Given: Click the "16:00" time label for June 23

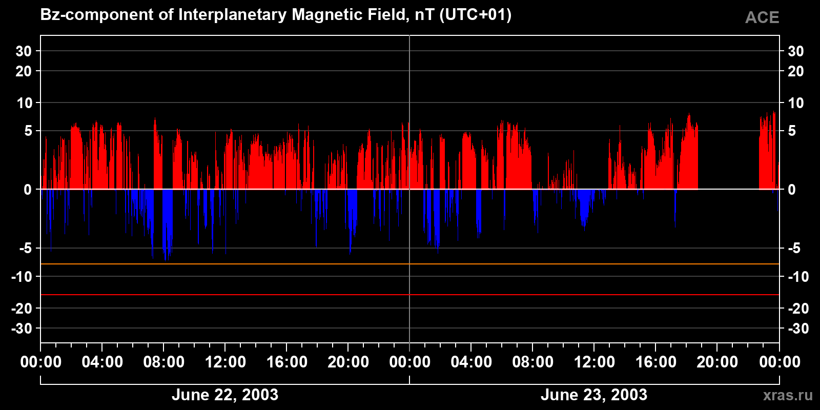Looking at the screenshot, I should 656,362.
